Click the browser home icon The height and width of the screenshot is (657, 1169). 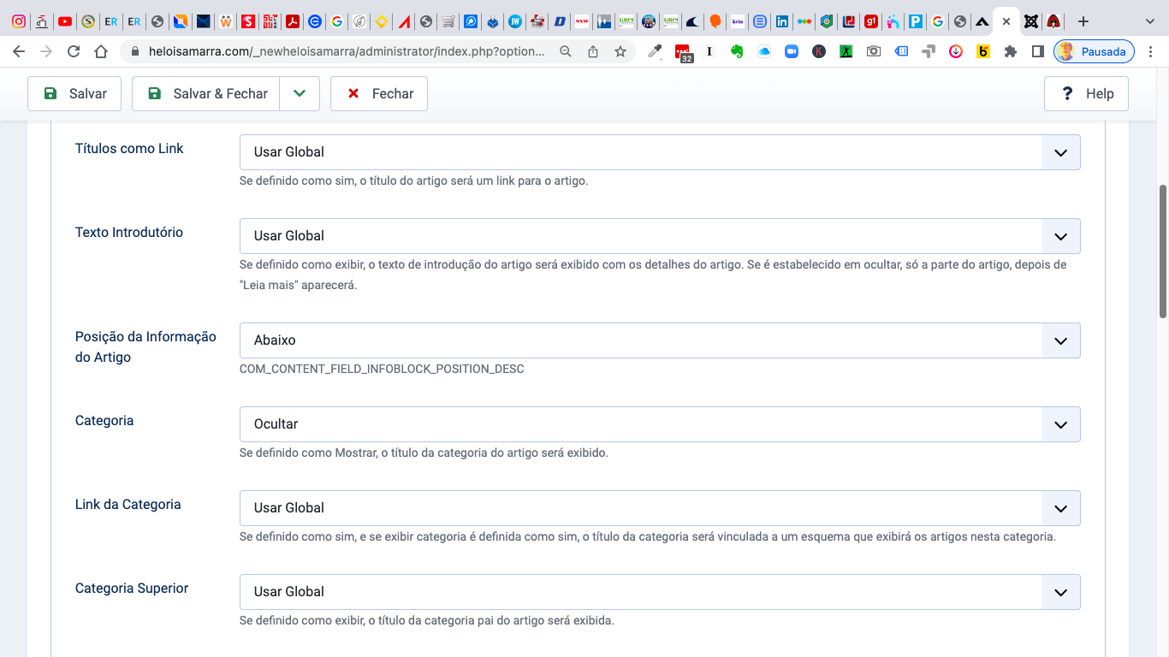pos(101,51)
